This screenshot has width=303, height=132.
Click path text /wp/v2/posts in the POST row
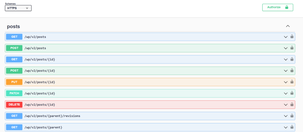coord(35,48)
